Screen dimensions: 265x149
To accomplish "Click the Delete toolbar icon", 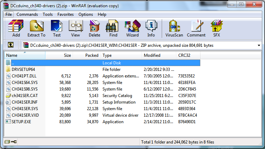I will 95,26.
